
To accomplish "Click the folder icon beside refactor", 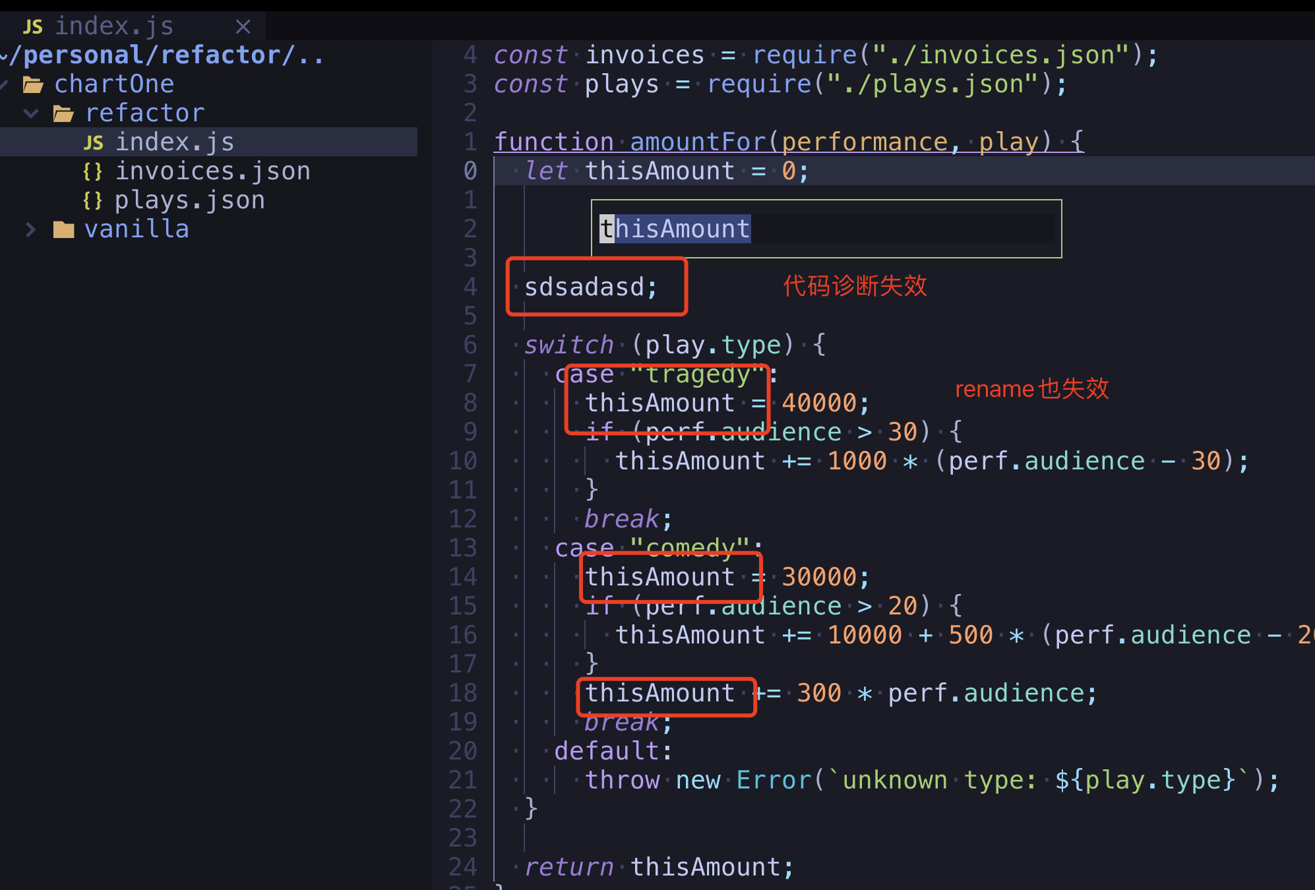I will [x=63, y=112].
